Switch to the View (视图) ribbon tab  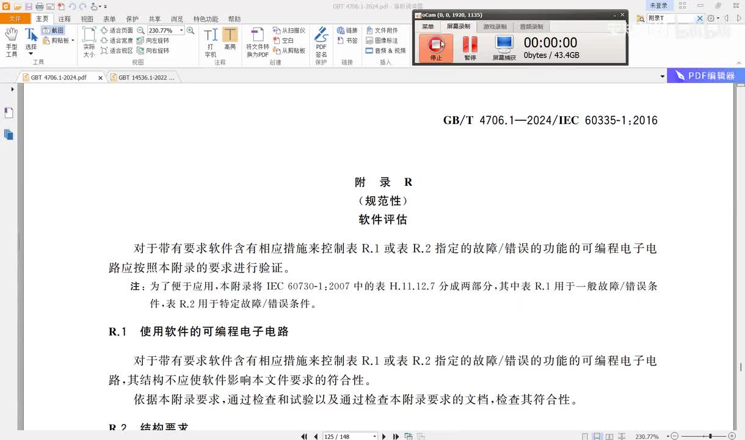(87, 19)
